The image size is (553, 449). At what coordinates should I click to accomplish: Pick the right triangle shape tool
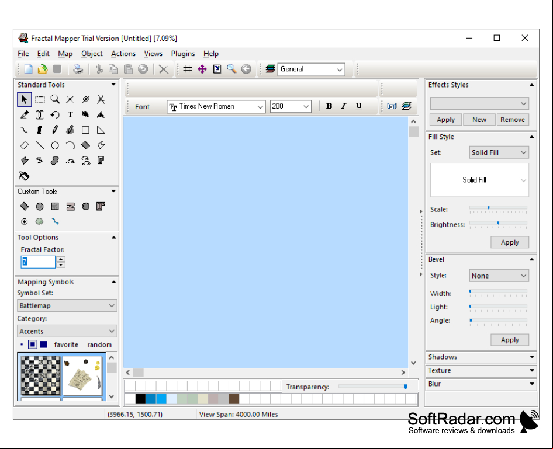coord(101,130)
